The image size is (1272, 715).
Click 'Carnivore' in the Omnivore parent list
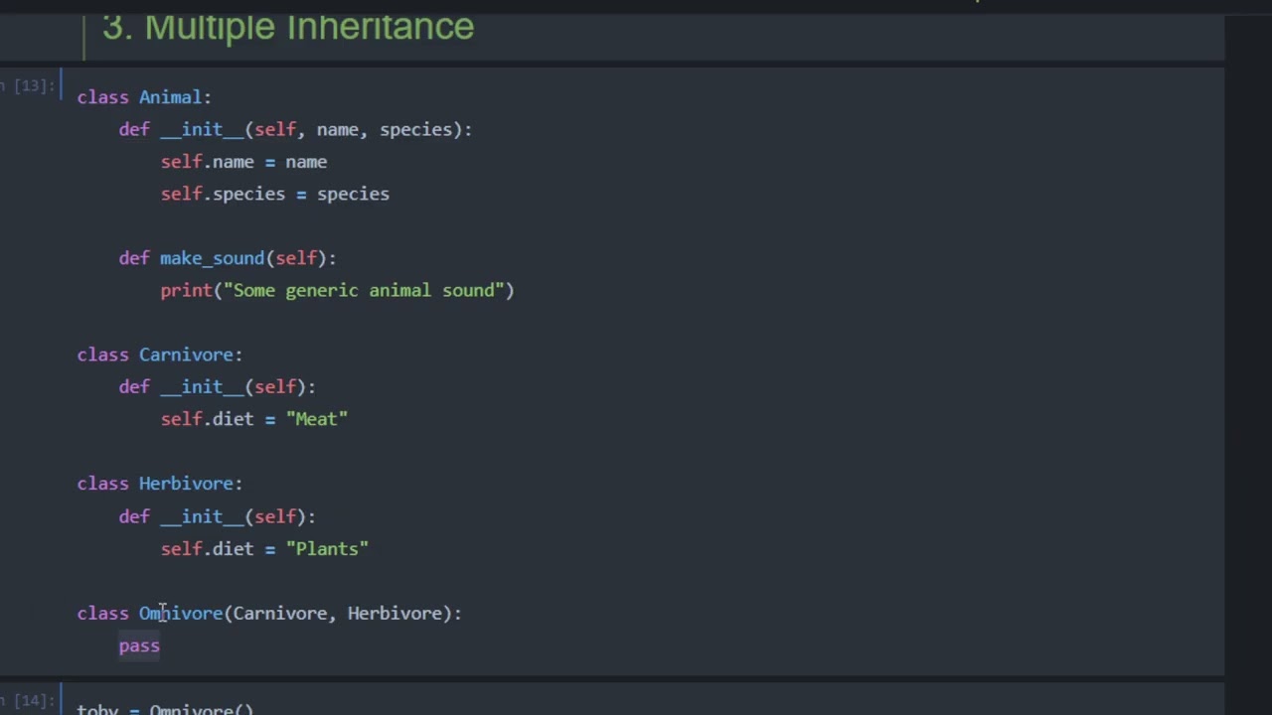click(279, 613)
